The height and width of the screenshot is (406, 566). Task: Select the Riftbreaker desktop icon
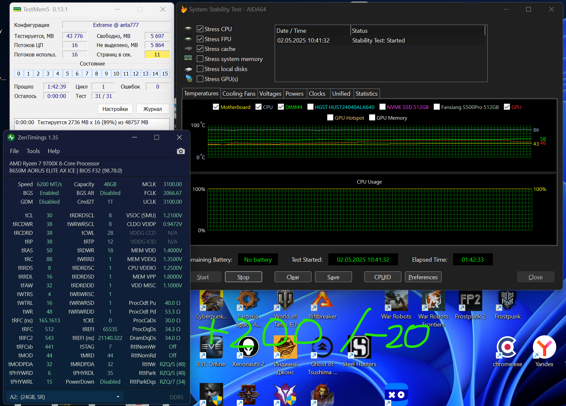pyautogui.click(x=322, y=305)
